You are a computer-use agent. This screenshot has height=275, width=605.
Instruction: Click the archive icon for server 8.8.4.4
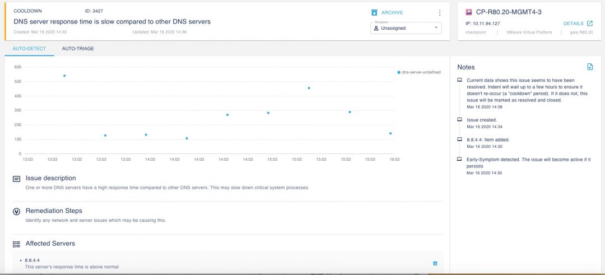(435, 263)
